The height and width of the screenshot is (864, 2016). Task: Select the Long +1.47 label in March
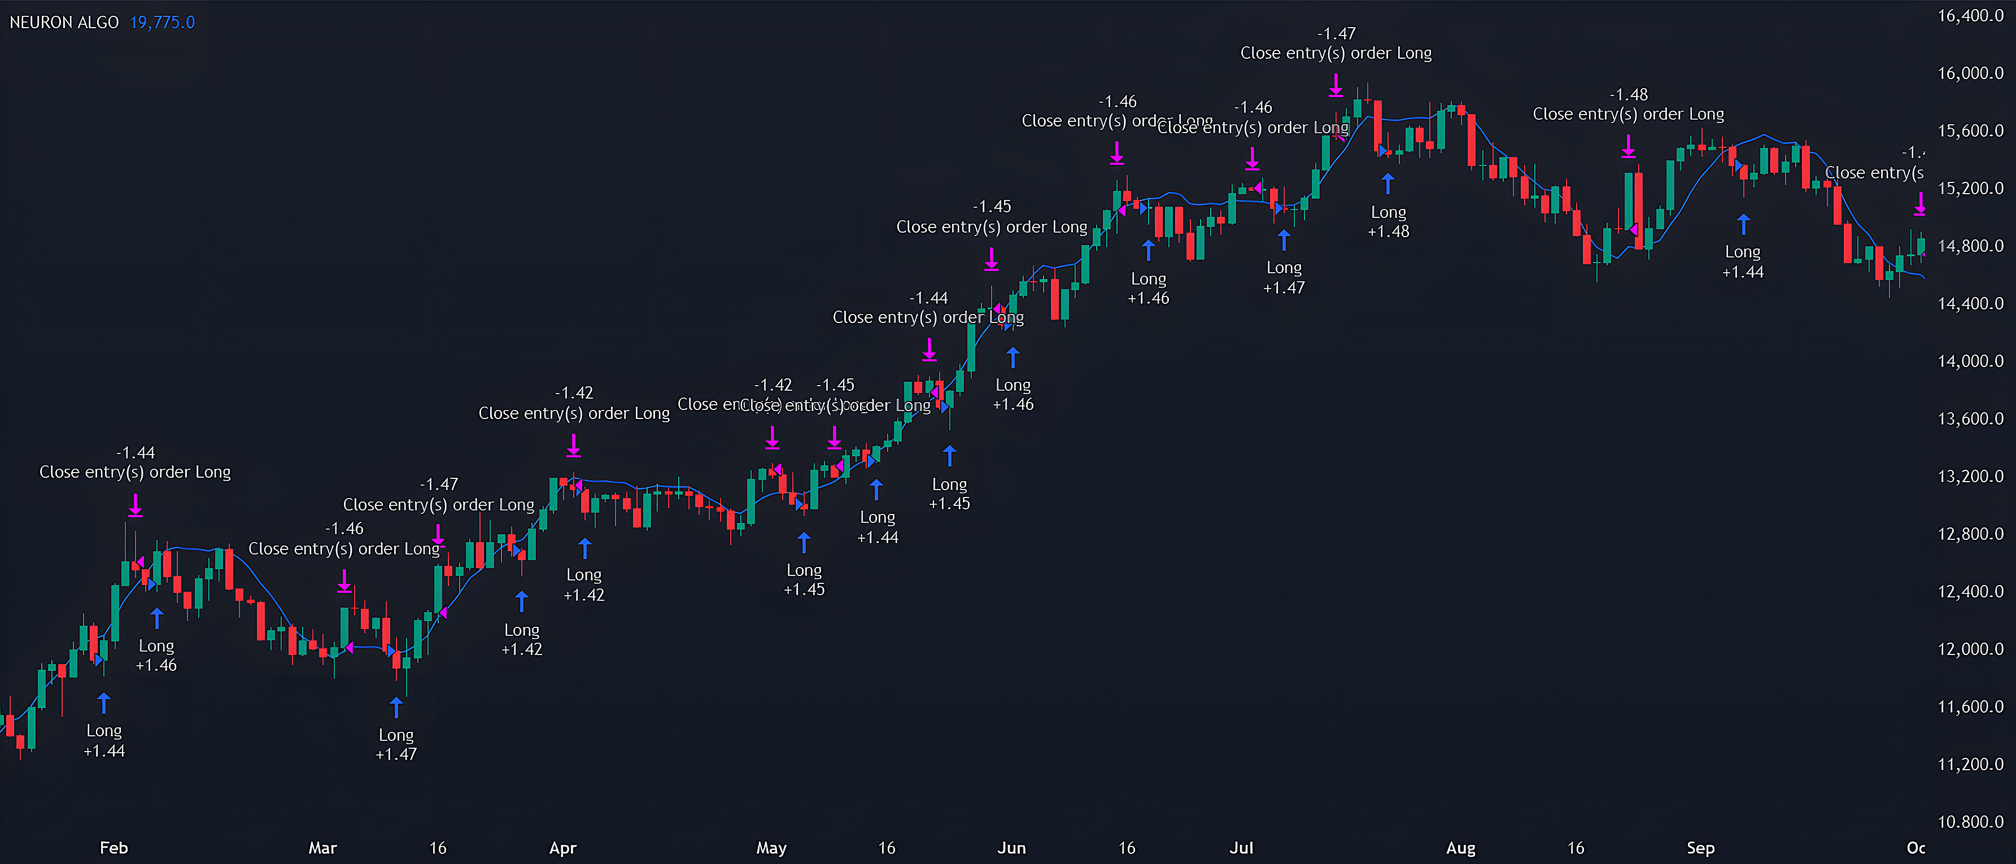396,744
